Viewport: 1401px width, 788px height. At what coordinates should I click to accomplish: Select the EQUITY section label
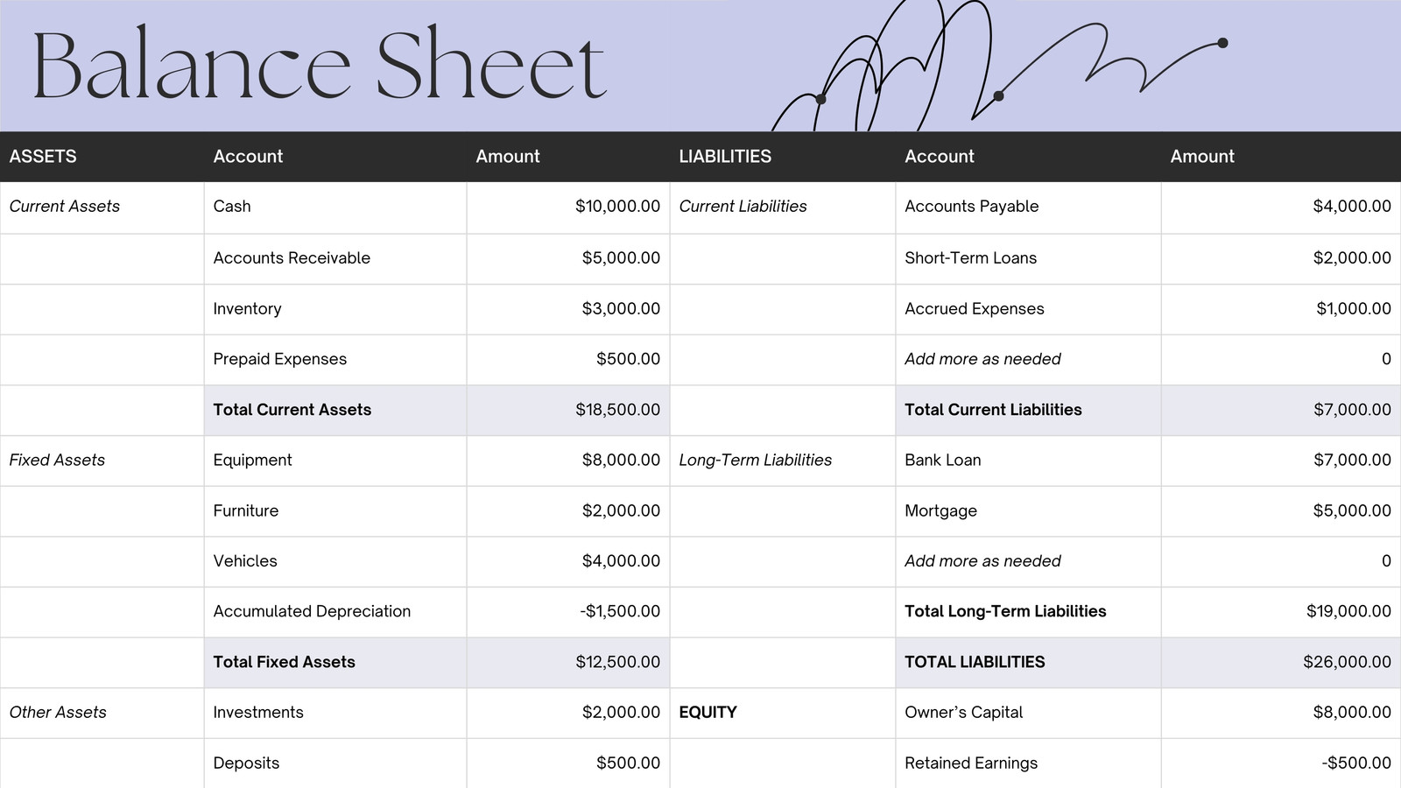coord(707,712)
